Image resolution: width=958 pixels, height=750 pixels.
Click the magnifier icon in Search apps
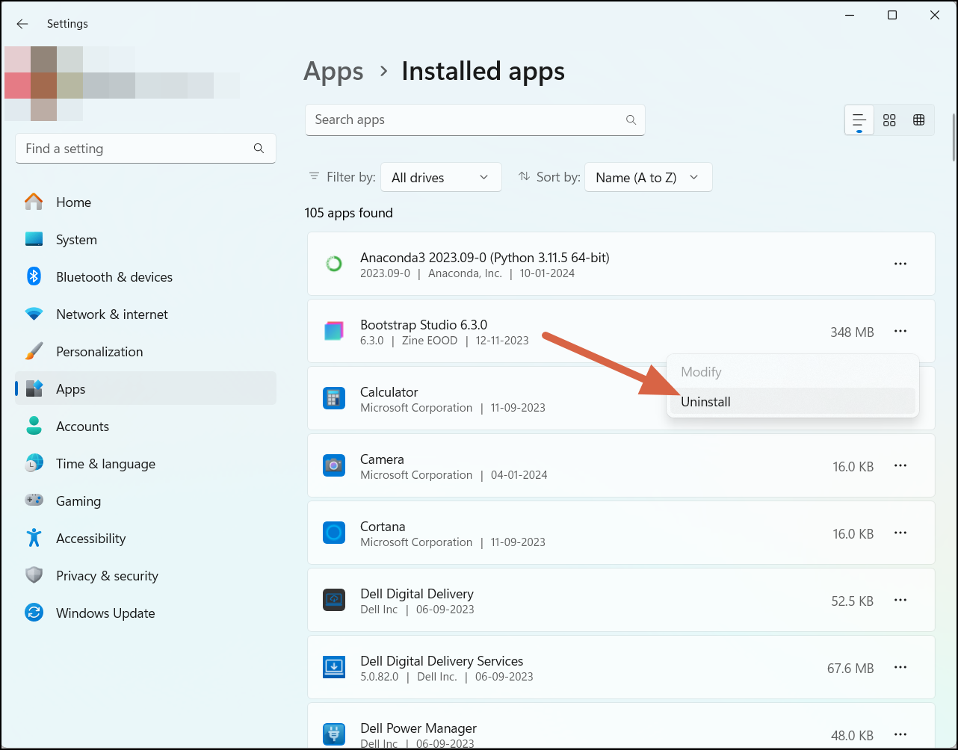tap(631, 120)
